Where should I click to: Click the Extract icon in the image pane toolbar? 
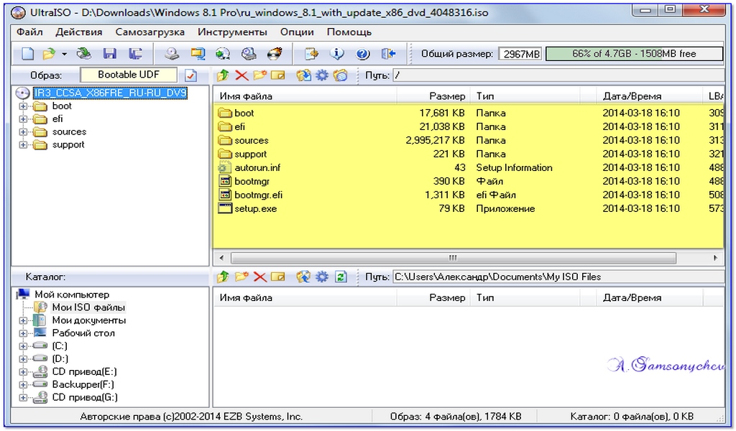coord(304,75)
